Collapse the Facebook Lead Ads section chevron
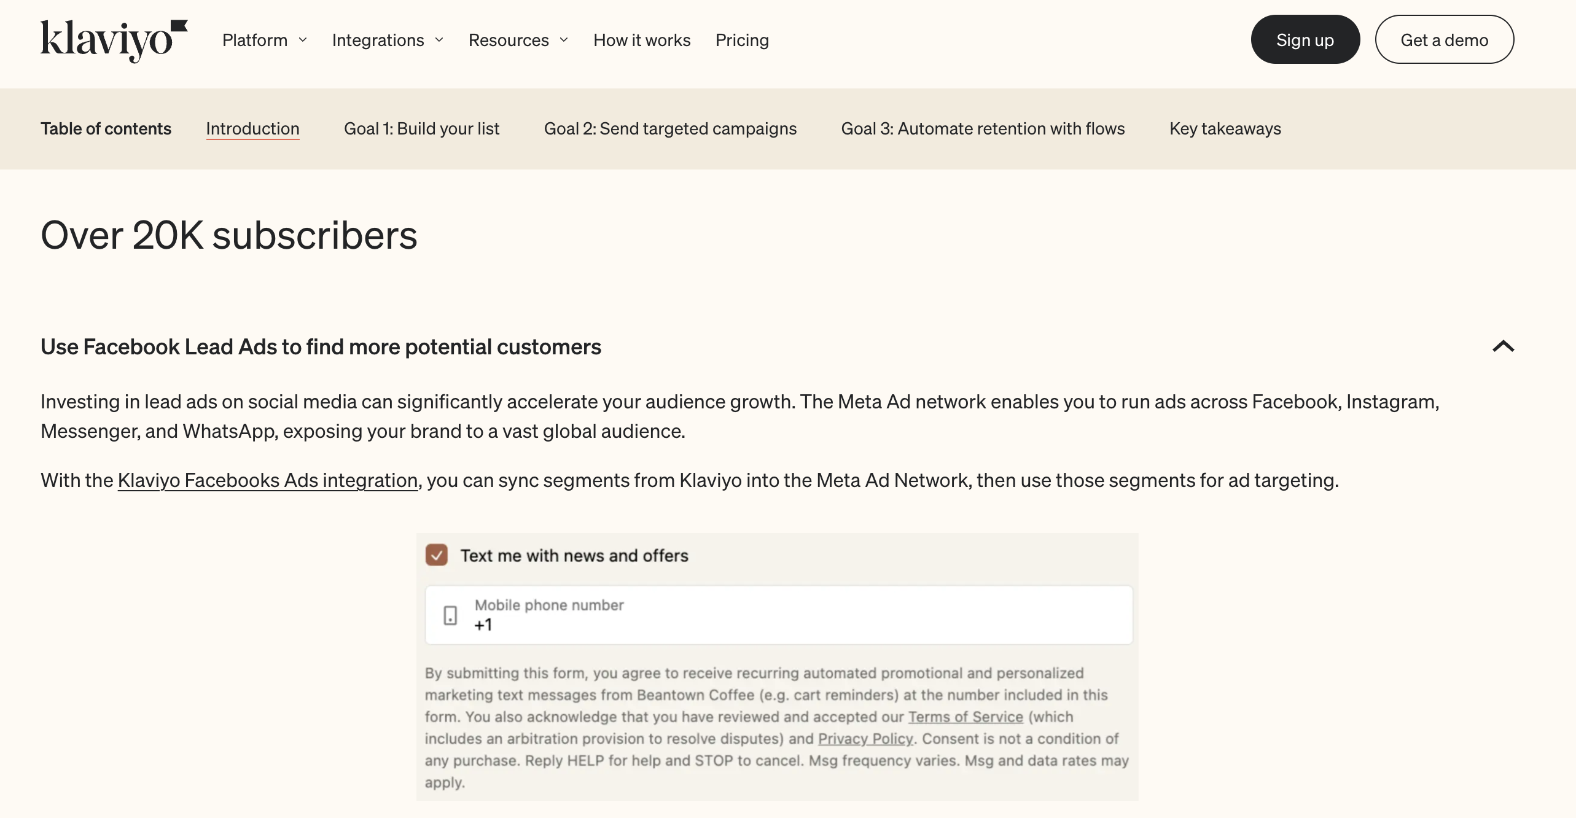This screenshot has width=1576, height=818. [x=1503, y=346]
